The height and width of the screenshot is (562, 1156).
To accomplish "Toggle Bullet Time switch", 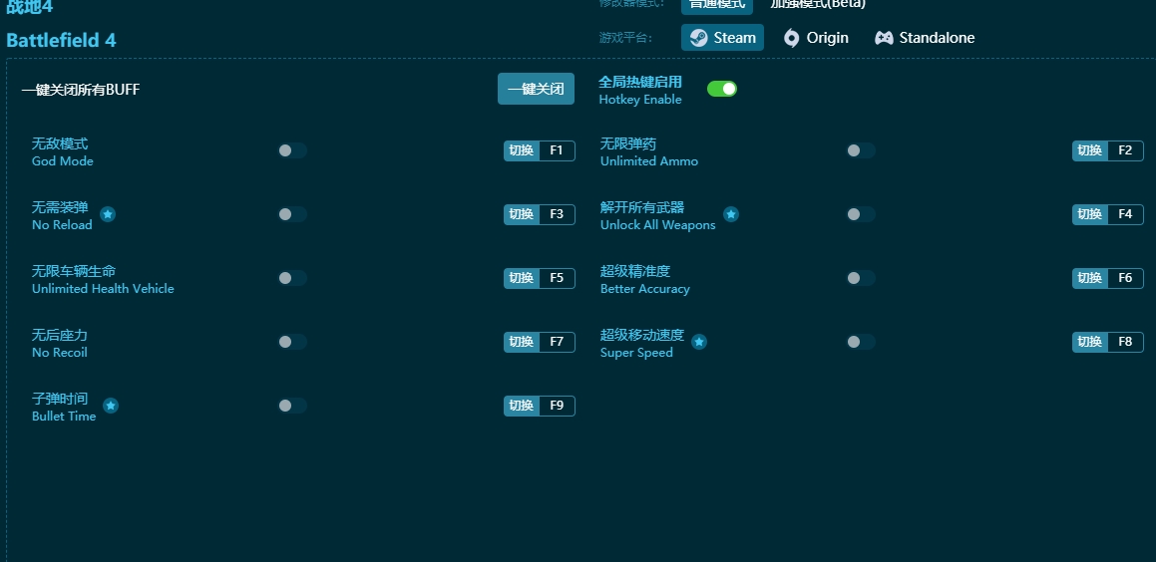I will tap(292, 406).
